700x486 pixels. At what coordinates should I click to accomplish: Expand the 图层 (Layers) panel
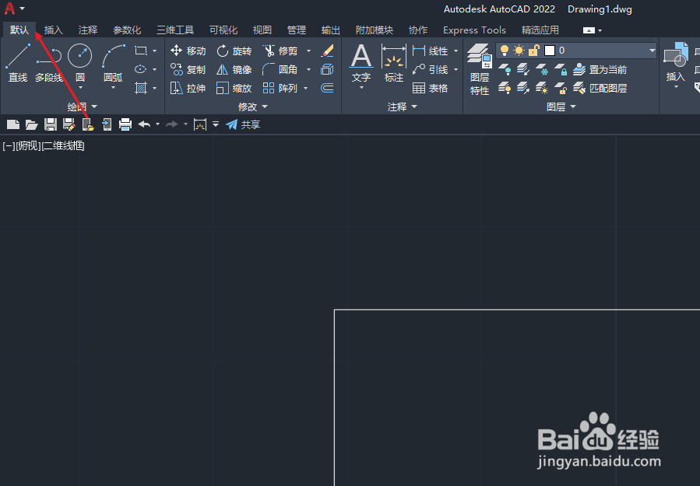pyautogui.click(x=561, y=107)
